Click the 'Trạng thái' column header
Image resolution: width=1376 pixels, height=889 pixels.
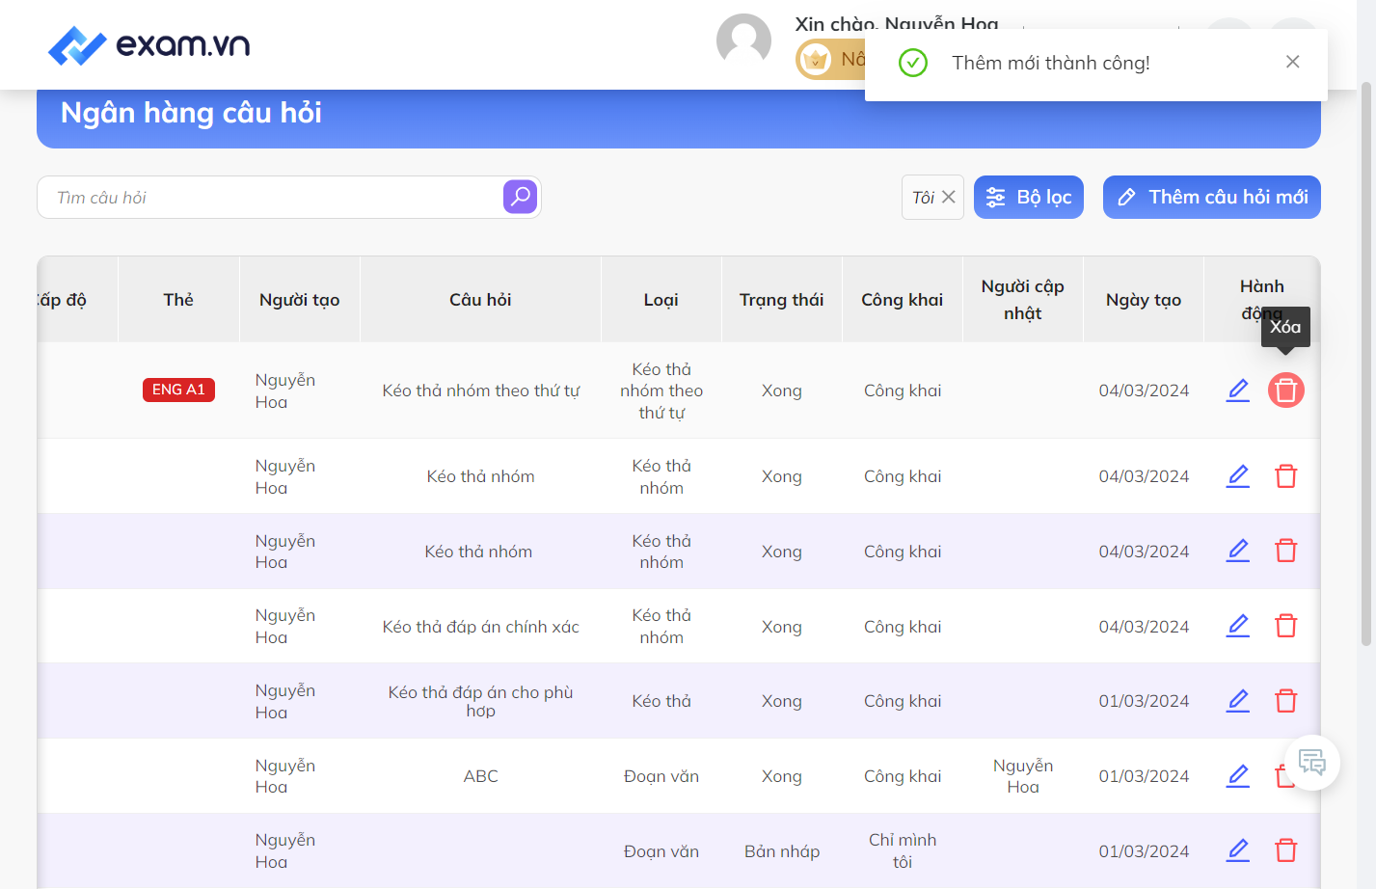[x=781, y=300]
